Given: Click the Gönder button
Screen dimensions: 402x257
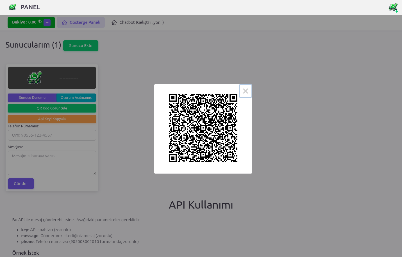Looking at the screenshot, I should coord(21,184).
